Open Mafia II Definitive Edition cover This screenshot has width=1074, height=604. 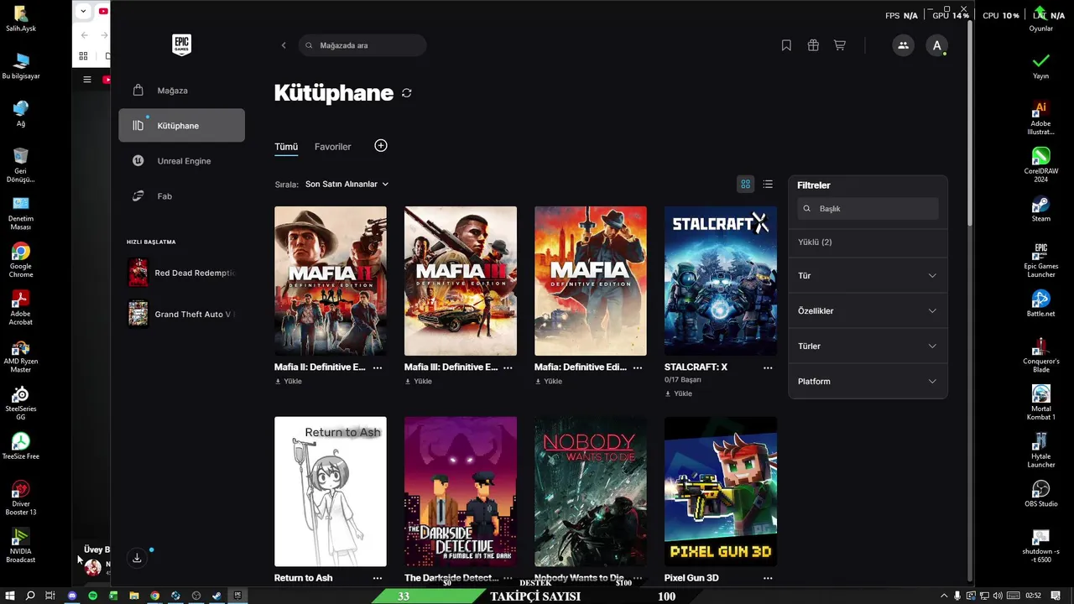tap(331, 281)
